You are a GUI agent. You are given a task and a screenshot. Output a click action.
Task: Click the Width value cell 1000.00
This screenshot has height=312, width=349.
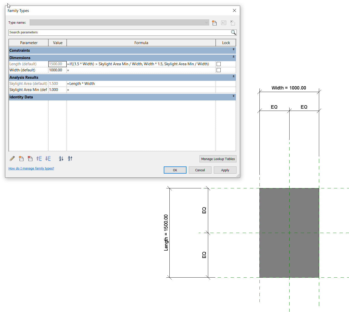[x=57, y=70]
